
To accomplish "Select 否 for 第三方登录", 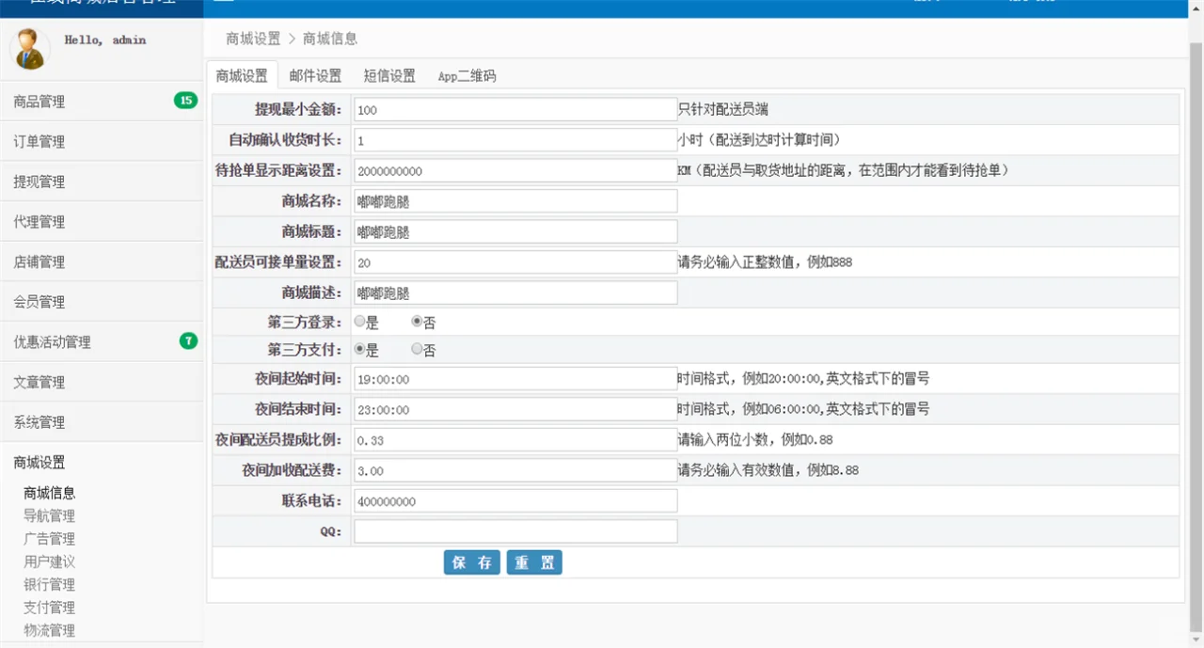I will [x=417, y=322].
